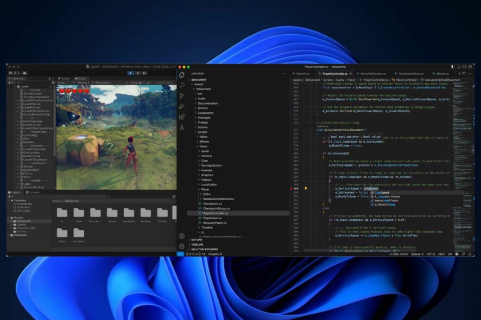Click the CRLF indicator in the status bar
The height and width of the screenshot is (320, 481).
[x=442, y=253]
